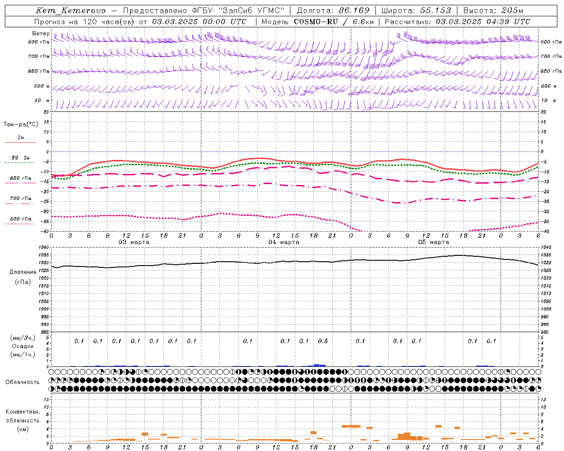Click the 500 гПа temperature legend entry

point(20,219)
